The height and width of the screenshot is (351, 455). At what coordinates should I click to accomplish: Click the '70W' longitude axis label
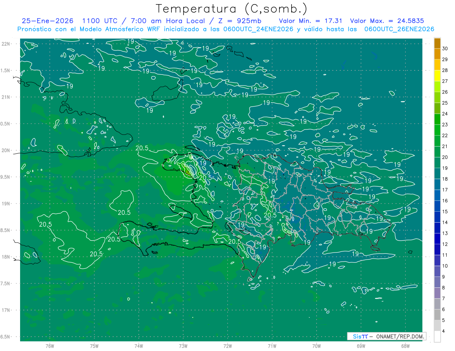[x=317, y=346]
